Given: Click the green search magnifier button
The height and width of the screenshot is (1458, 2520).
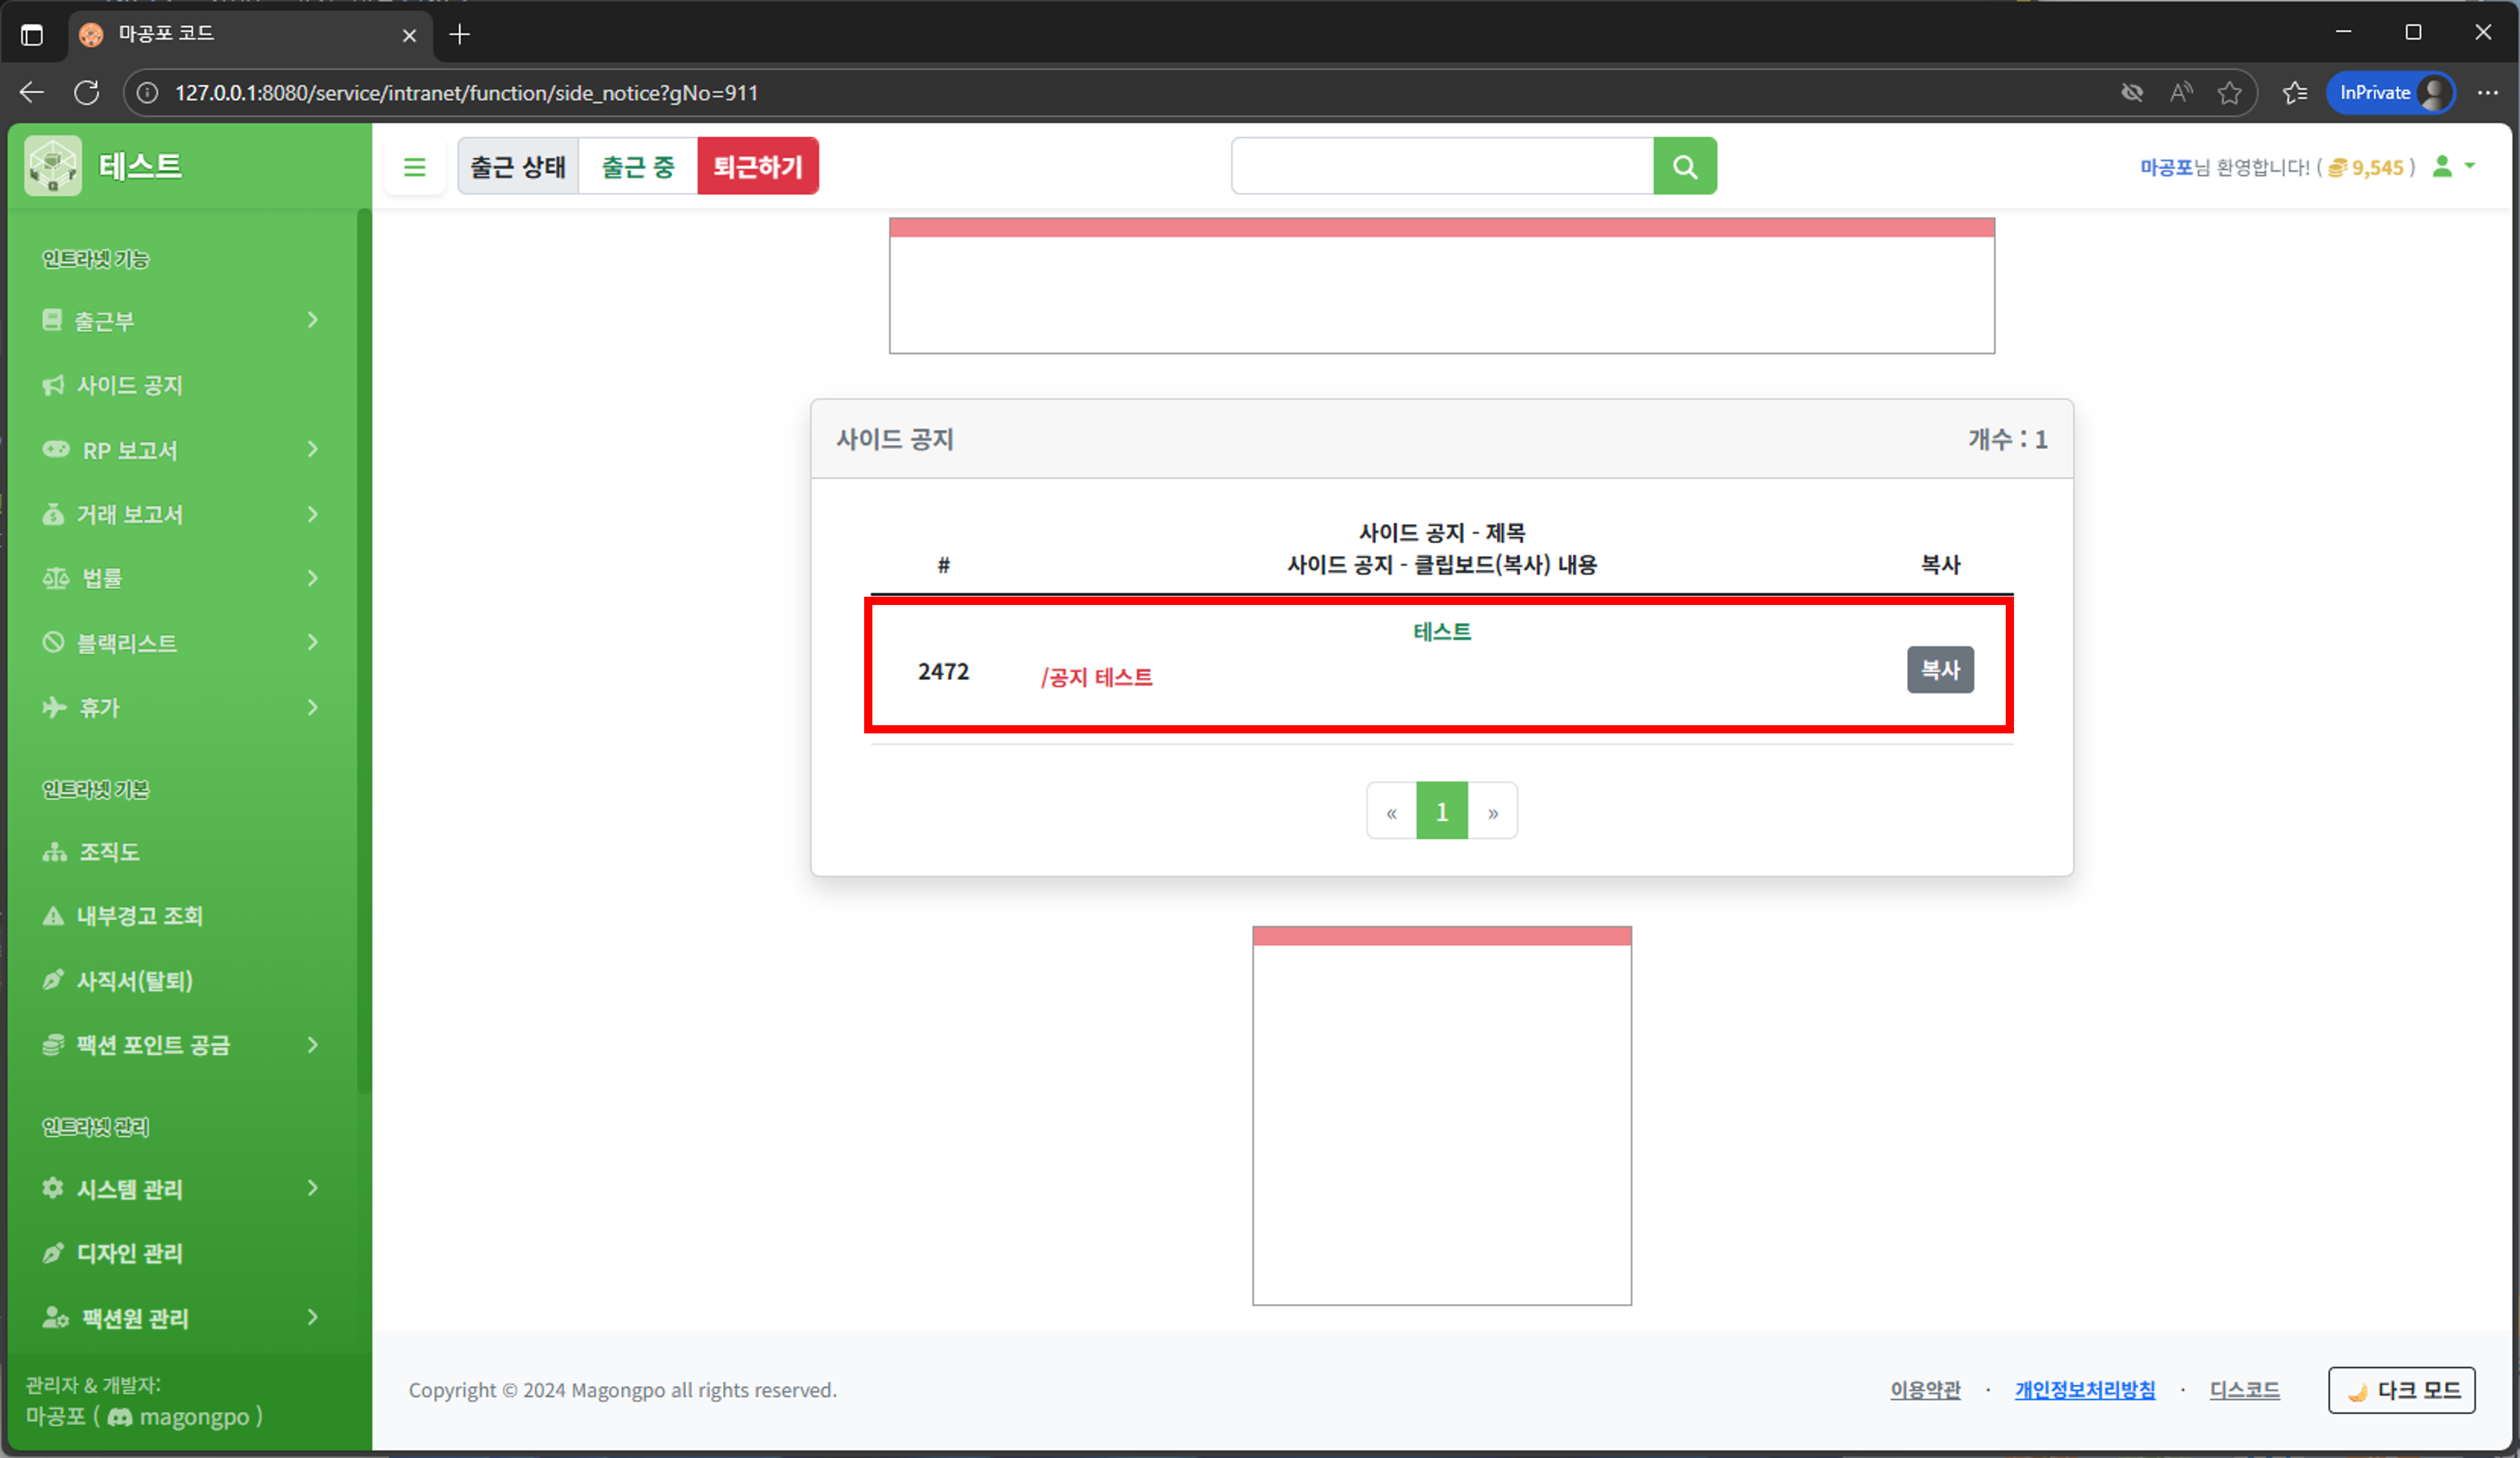Looking at the screenshot, I should tap(1684, 166).
